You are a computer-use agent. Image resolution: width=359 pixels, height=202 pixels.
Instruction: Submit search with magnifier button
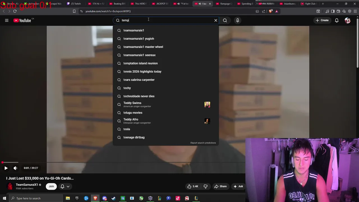coord(225,20)
